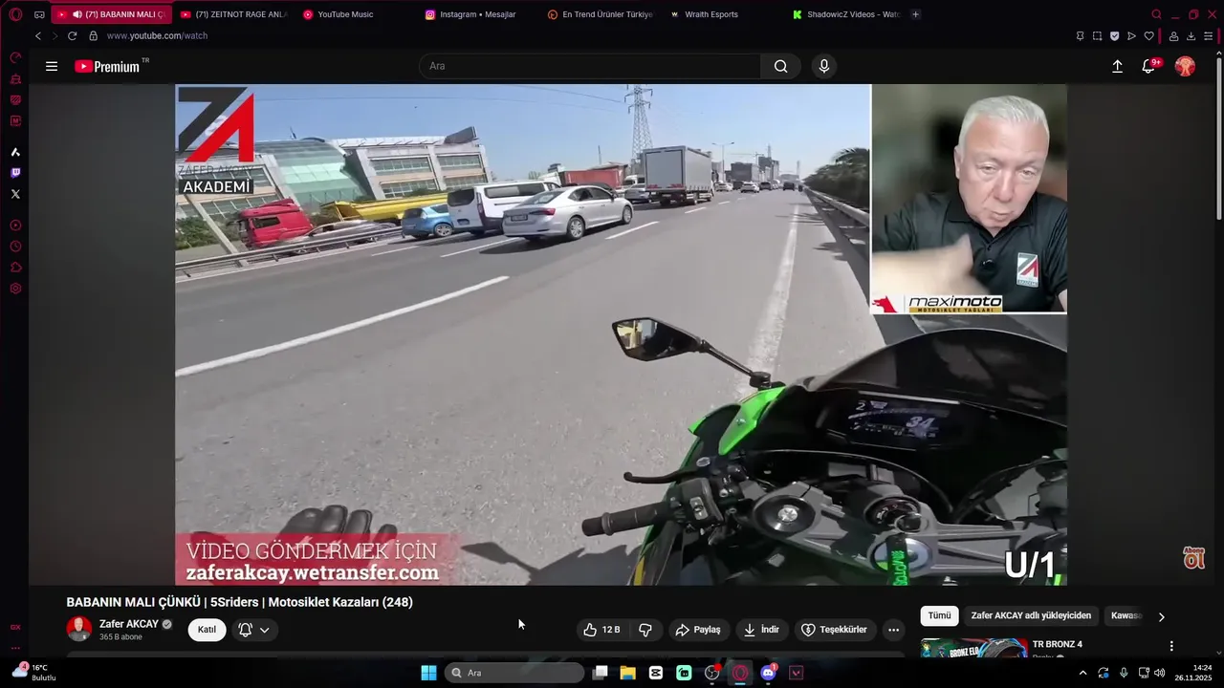Click the YouTube Ara search field
Screen dimensions: 1224x688
[x=590, y=66]
